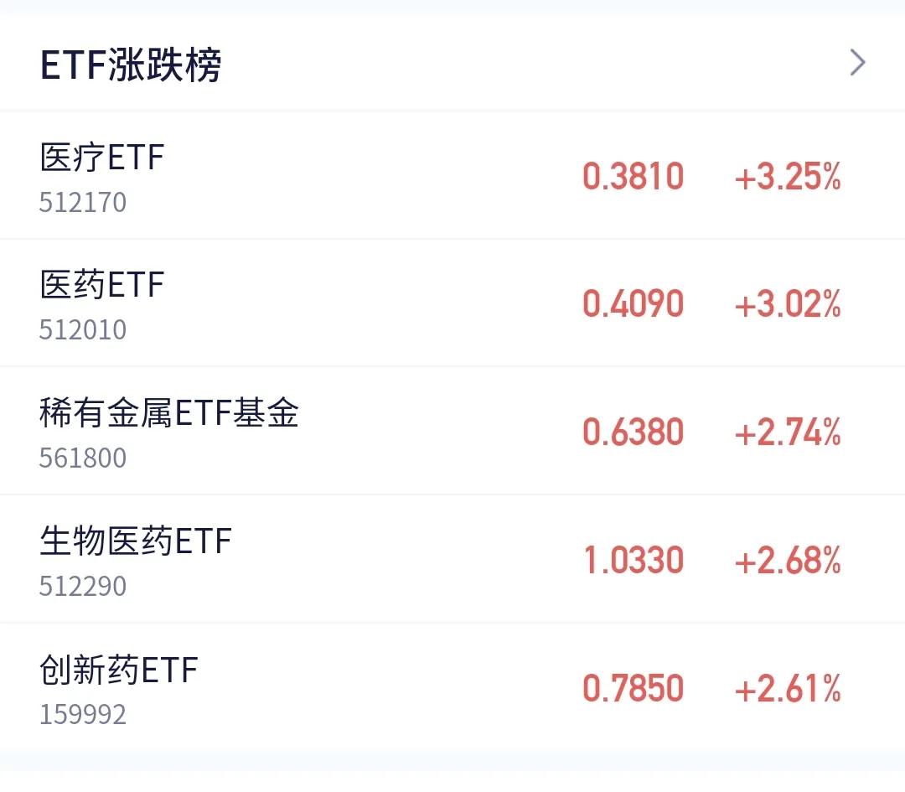This screenshot has height=792, width=905.
Task: Tap the +3.02% change value
Action: (x=787, y=303)
